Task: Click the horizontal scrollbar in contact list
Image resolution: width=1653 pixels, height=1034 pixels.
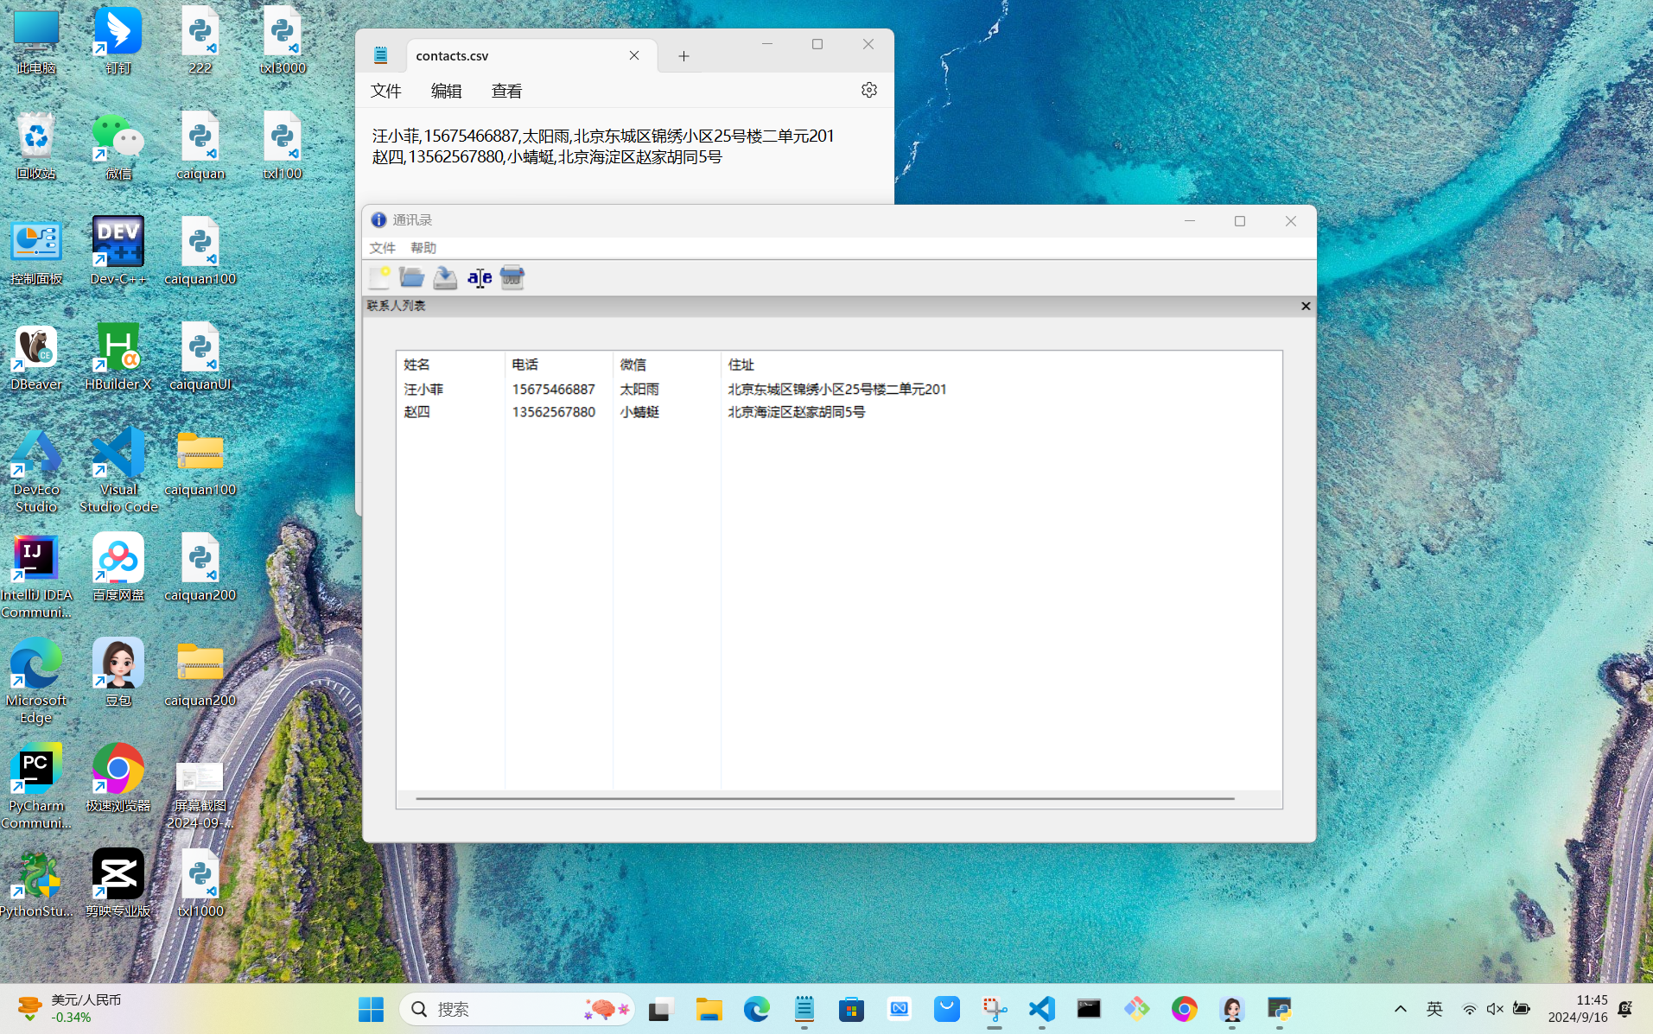Action: click(824, 799)
